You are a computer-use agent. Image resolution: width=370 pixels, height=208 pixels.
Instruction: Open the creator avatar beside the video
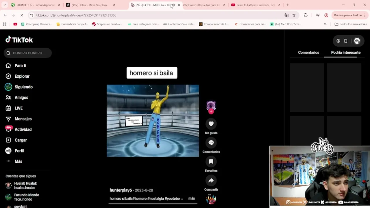click(211, 106)
